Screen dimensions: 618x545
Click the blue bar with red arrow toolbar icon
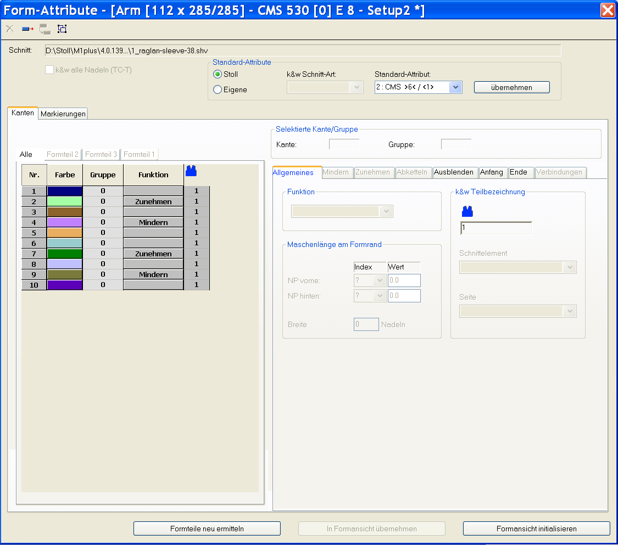(x=27, y=29)
